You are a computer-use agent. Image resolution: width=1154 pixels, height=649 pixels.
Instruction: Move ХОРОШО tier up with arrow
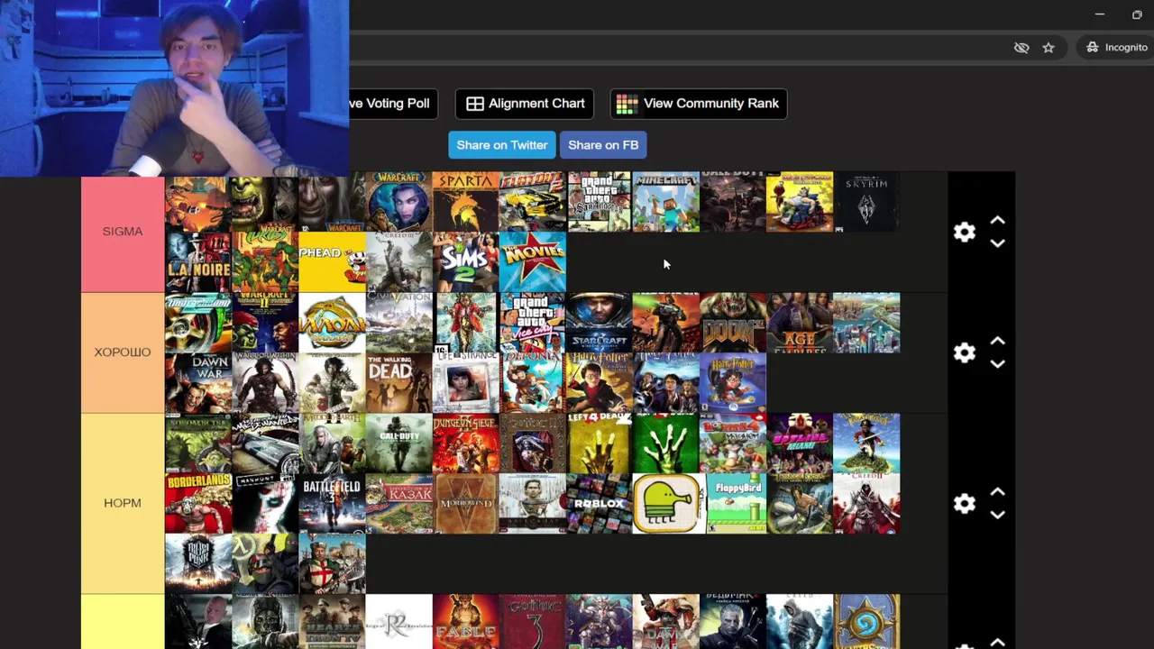coord(997,342)
